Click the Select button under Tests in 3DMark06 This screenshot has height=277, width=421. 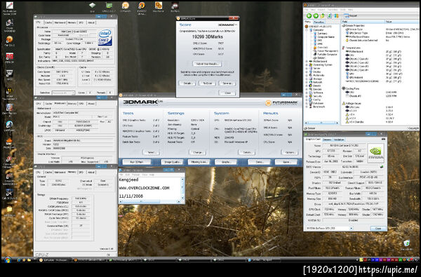click(152, 152)
